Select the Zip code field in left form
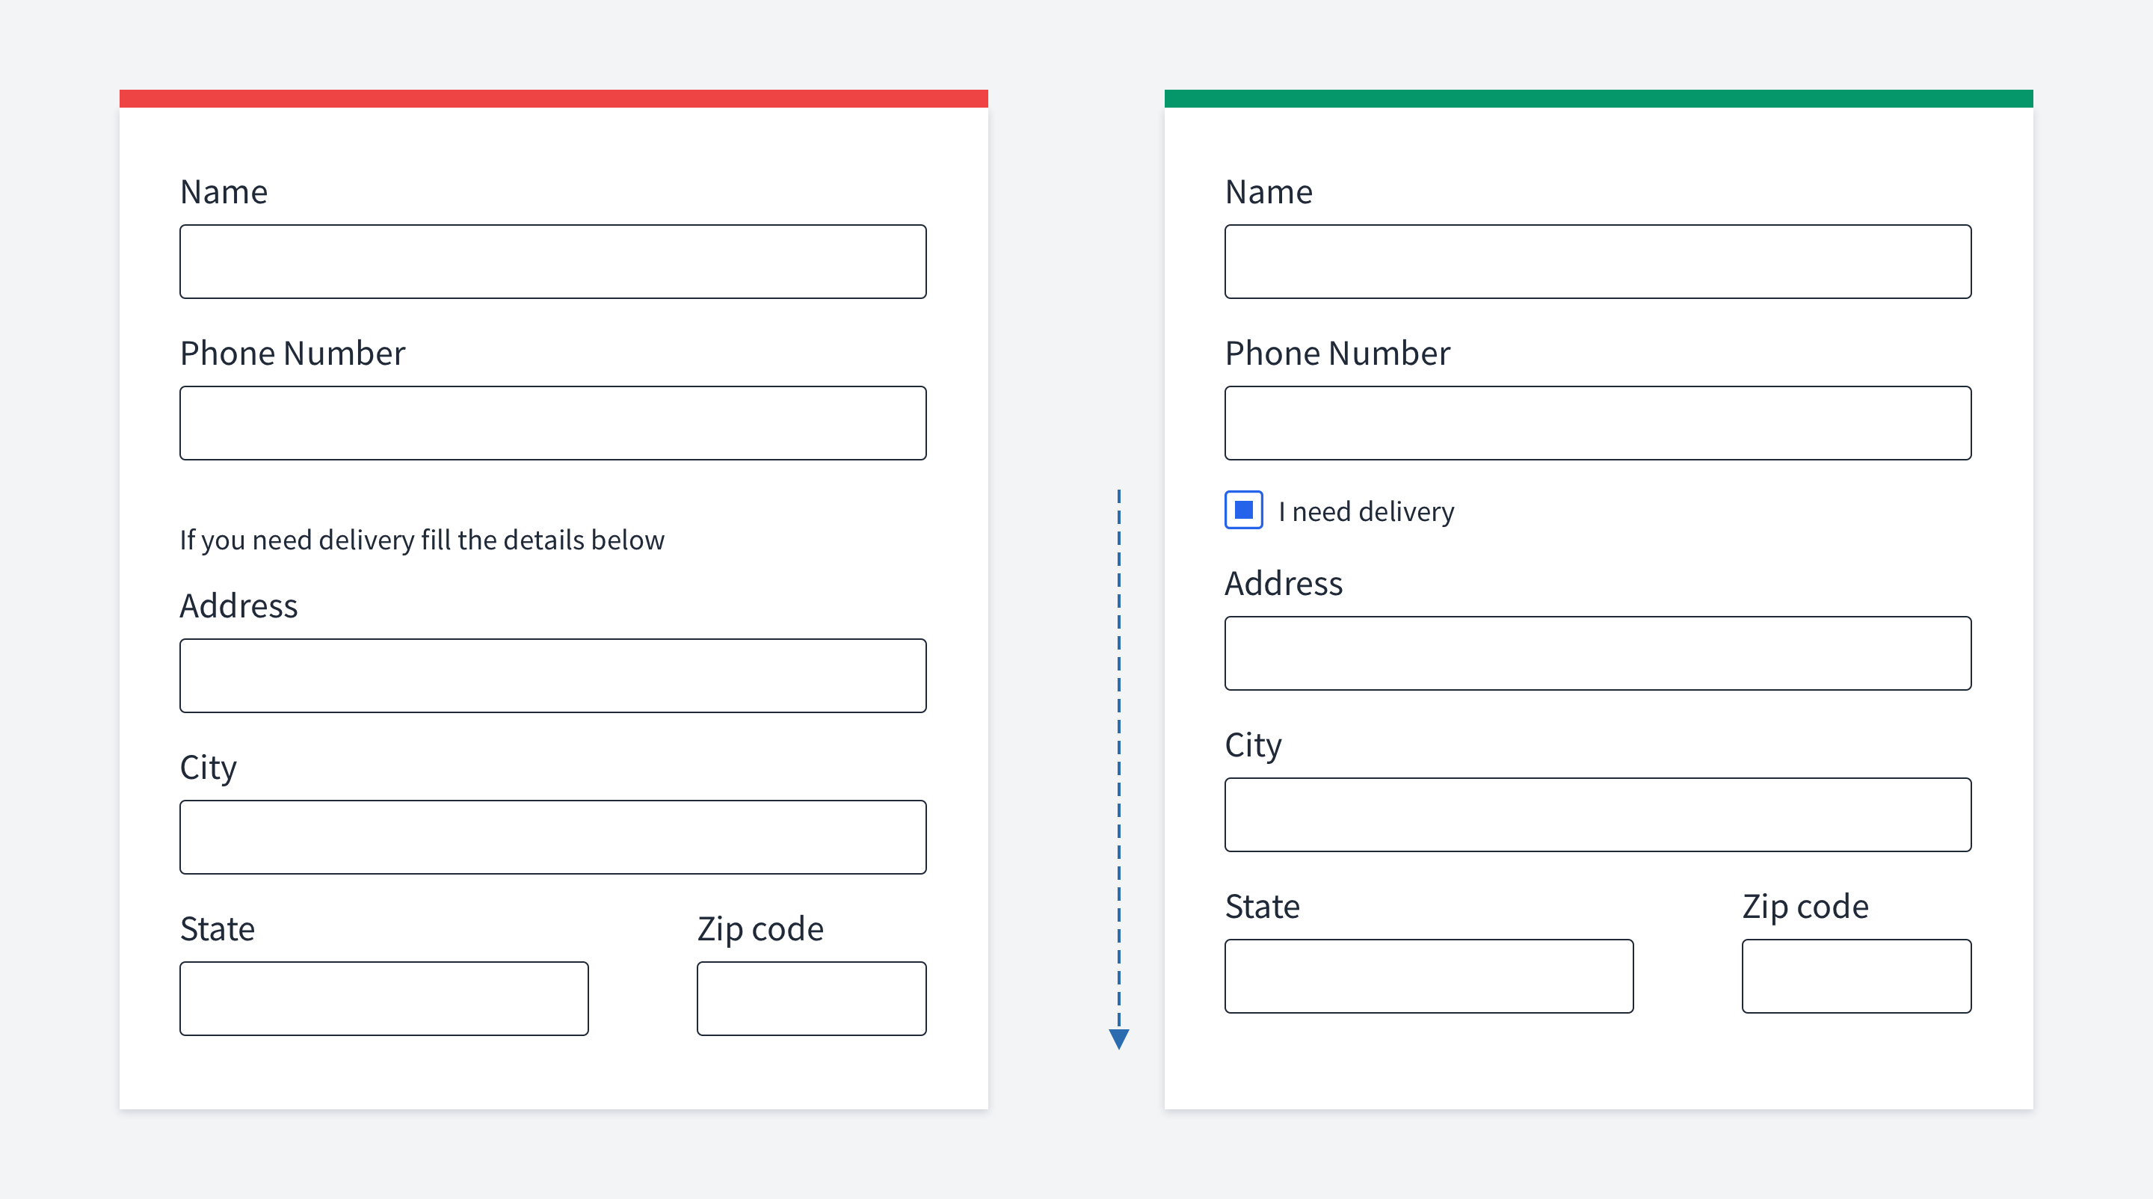This screenshot has height=1199, width=2153. (x=812, y=999)
